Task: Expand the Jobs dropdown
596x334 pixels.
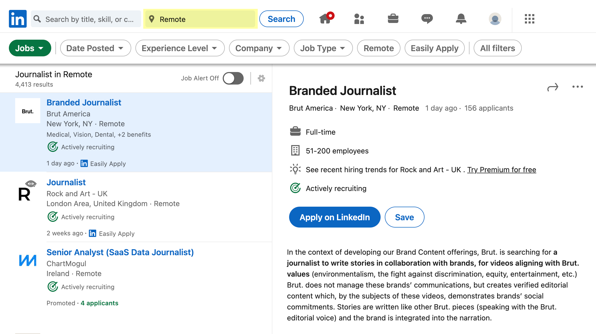Action: point(30,48)
